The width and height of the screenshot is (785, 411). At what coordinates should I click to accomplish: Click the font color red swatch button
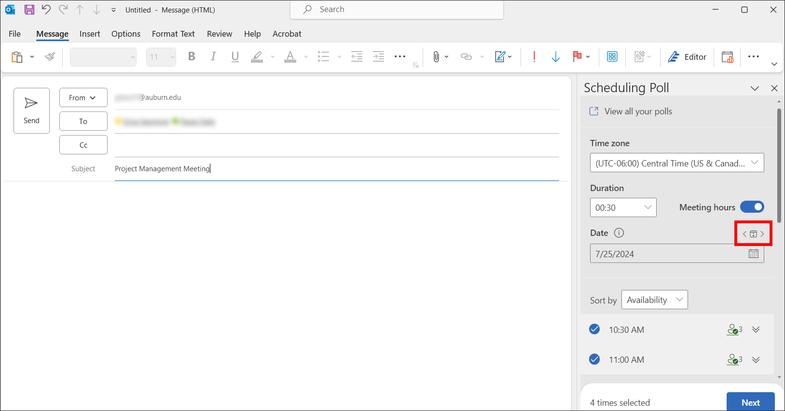click(290, 57)
